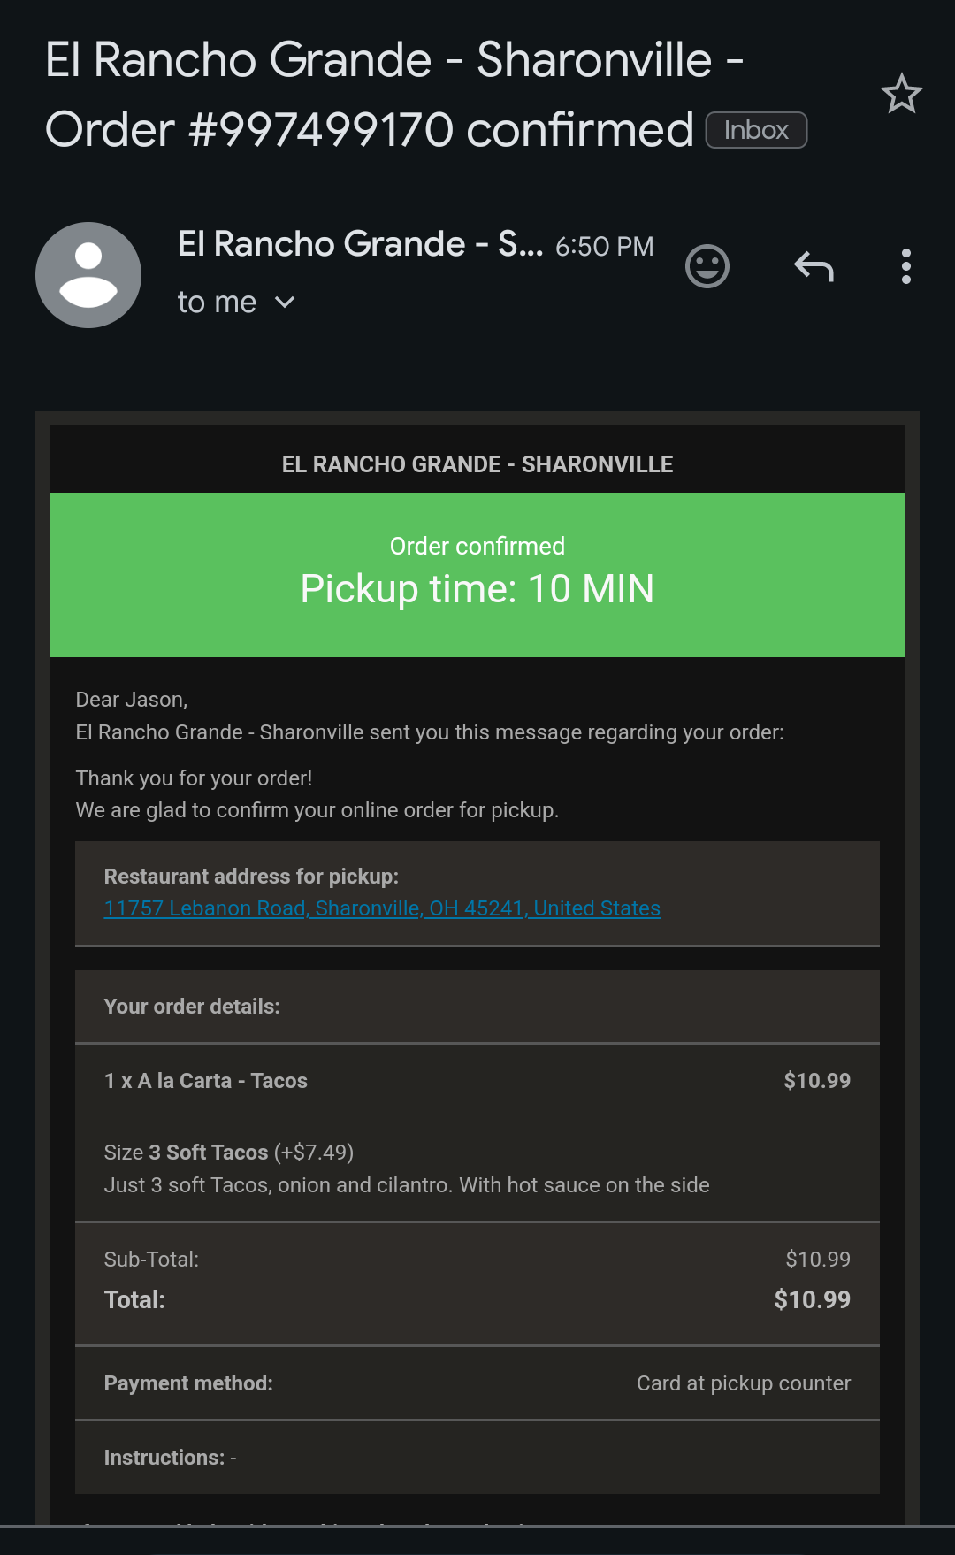The width and height of the screenshot is (955, 1555).
Task: Open the 11757 Lebanon Road address link
Action: point(382,908)
